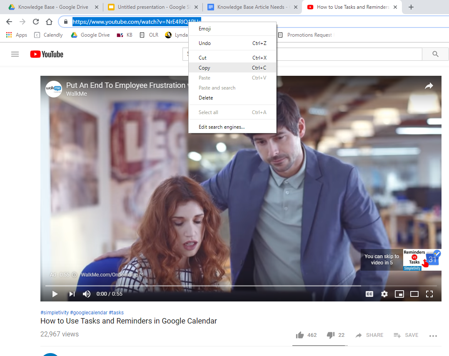
Task: Choose Emoji from the context menu
Action: (232, 29)
